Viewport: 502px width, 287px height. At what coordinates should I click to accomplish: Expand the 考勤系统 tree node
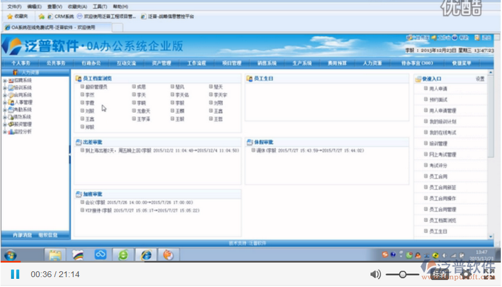point(4,110)
